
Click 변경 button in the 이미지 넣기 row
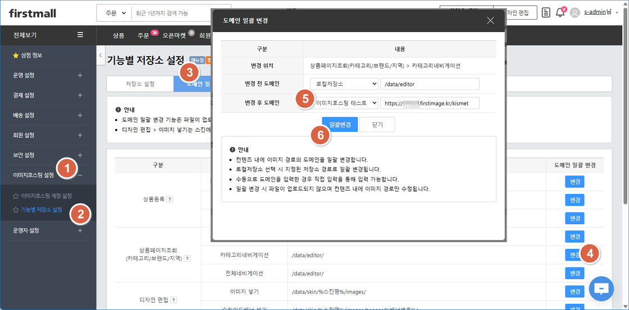pyautogui.click(x=575, y=291)
